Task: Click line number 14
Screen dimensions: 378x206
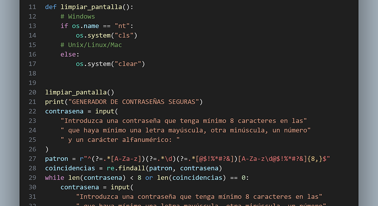Action: point(32,35)
